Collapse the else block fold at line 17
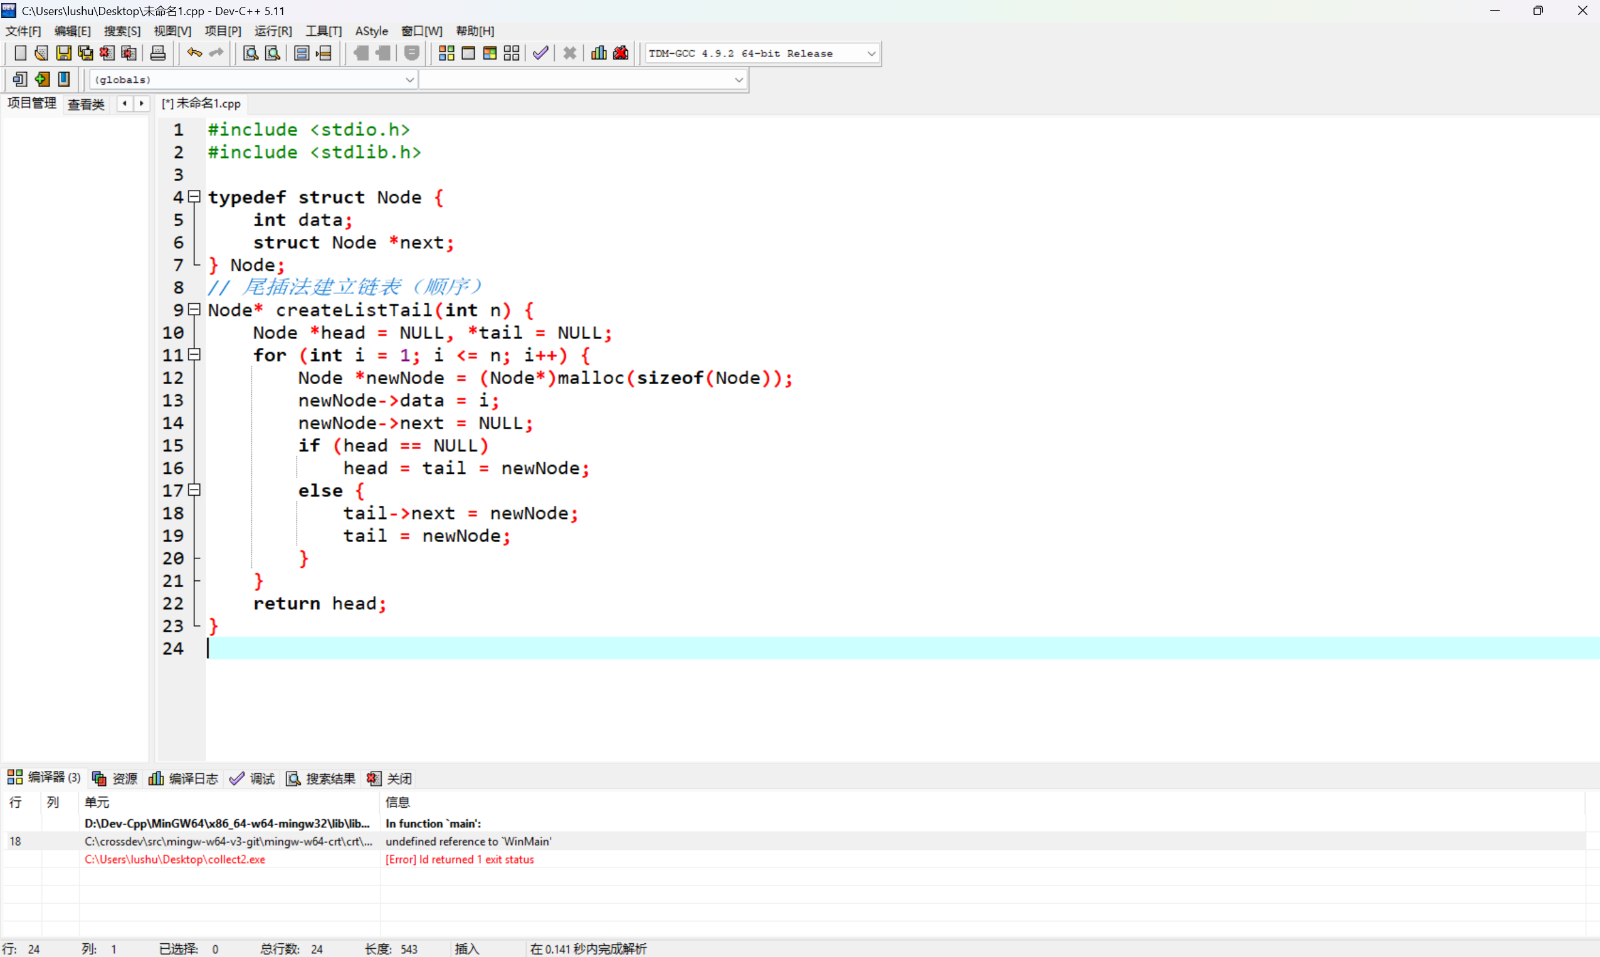Screen dimensions: 1600x957 tap(194, 490)
